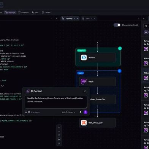
Task: Click the AI Copilot sparkle logo
Action: 28,91
